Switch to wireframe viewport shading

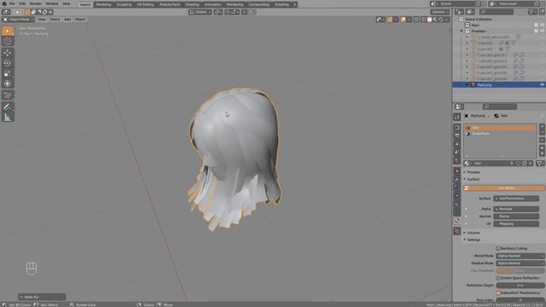point(423,20)
